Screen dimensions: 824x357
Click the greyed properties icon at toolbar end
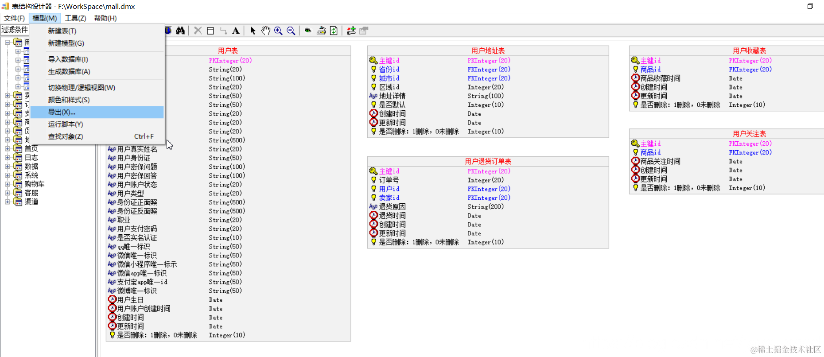(364, 31)
